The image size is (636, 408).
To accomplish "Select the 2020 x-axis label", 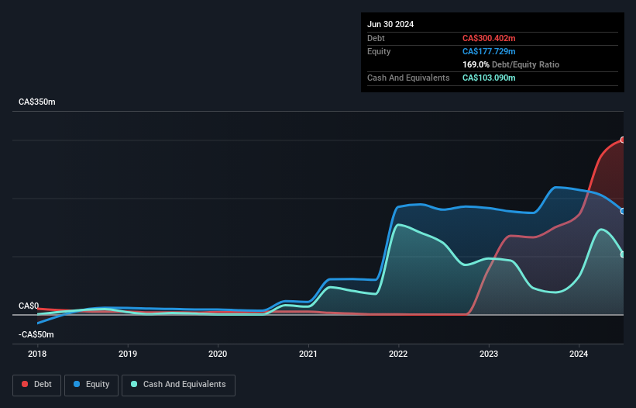I will pos(218,354).
